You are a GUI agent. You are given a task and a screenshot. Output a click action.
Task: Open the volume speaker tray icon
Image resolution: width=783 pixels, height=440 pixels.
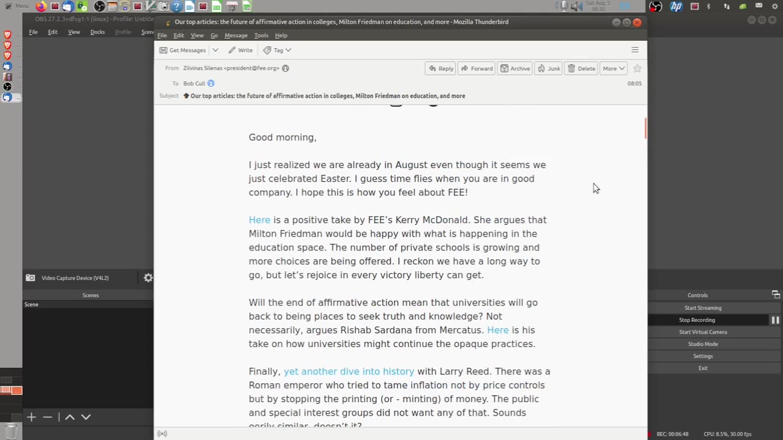click(x=576, y=6)
